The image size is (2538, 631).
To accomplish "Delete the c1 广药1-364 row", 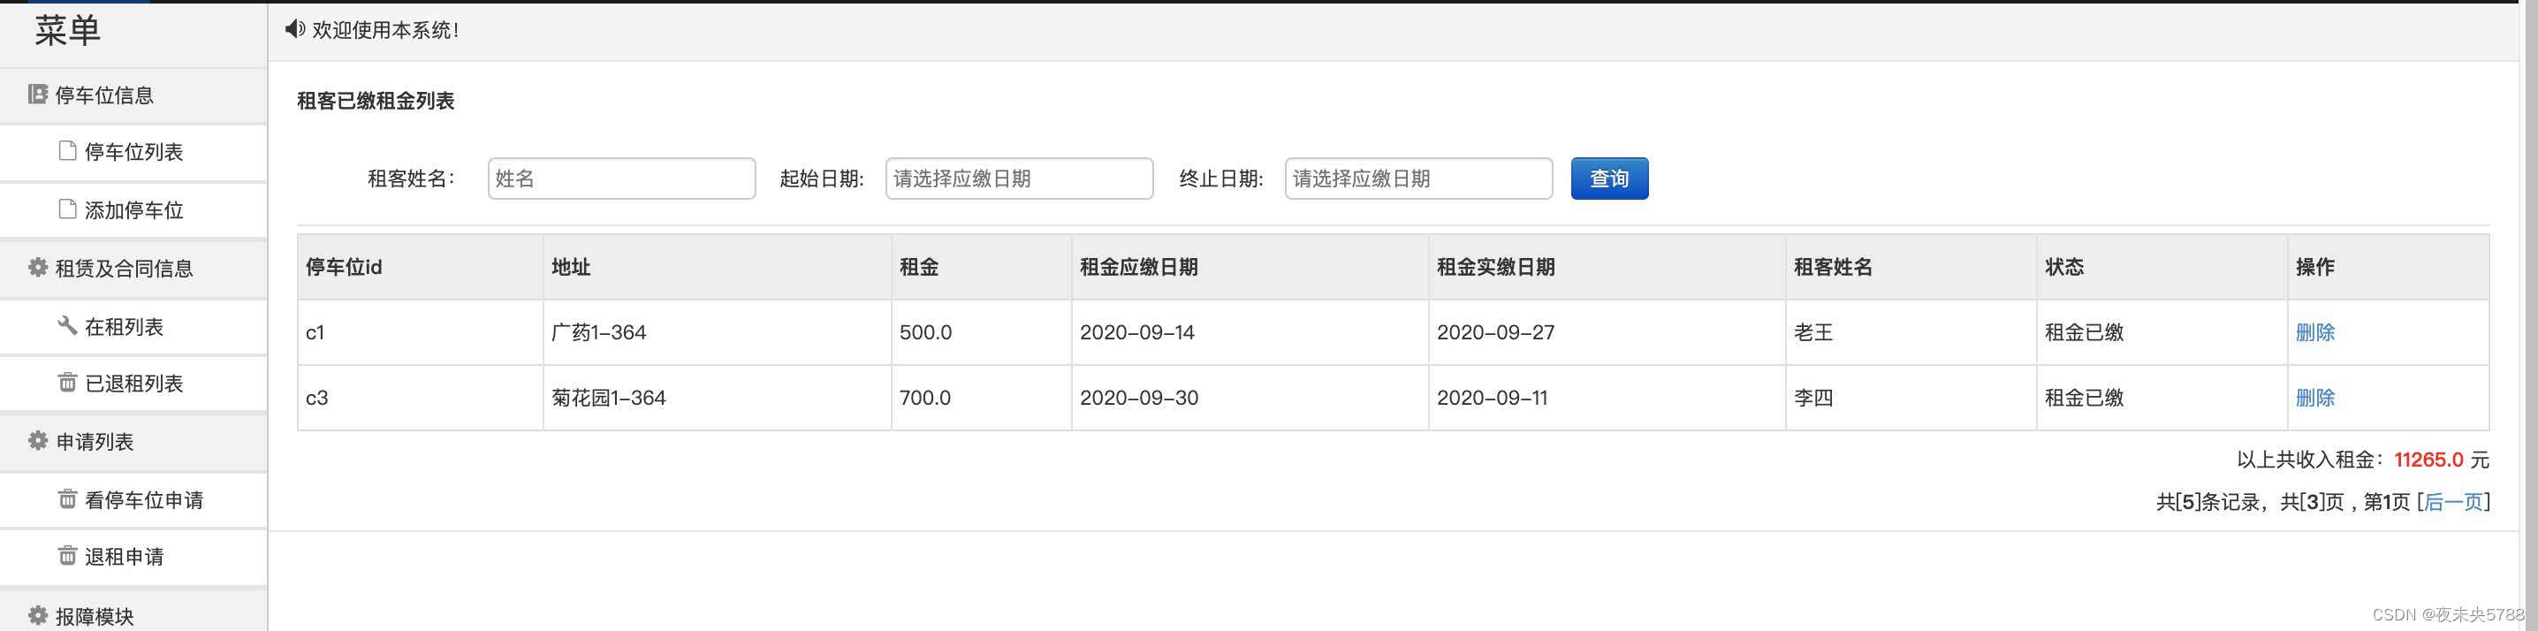I will click(2314, 332).
